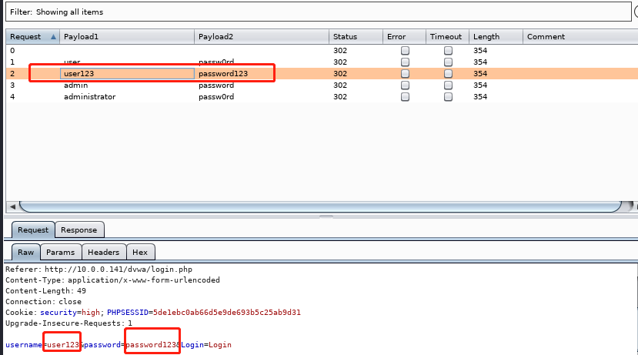Click the Connection: close line
Image resolution: width=638 pixels, height=355 pixels.
coord(43,302)
